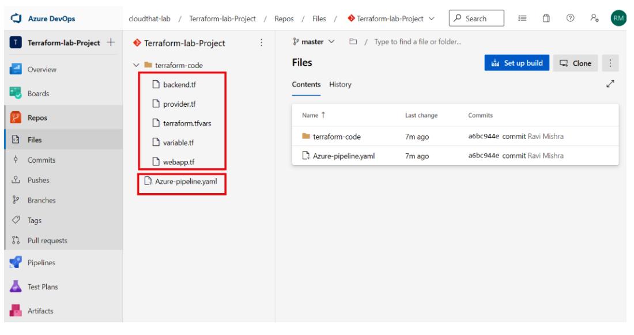This screenshot has height=335, width=634.
Task: Open the RM profile avatar
Action: tap(618, 18)
